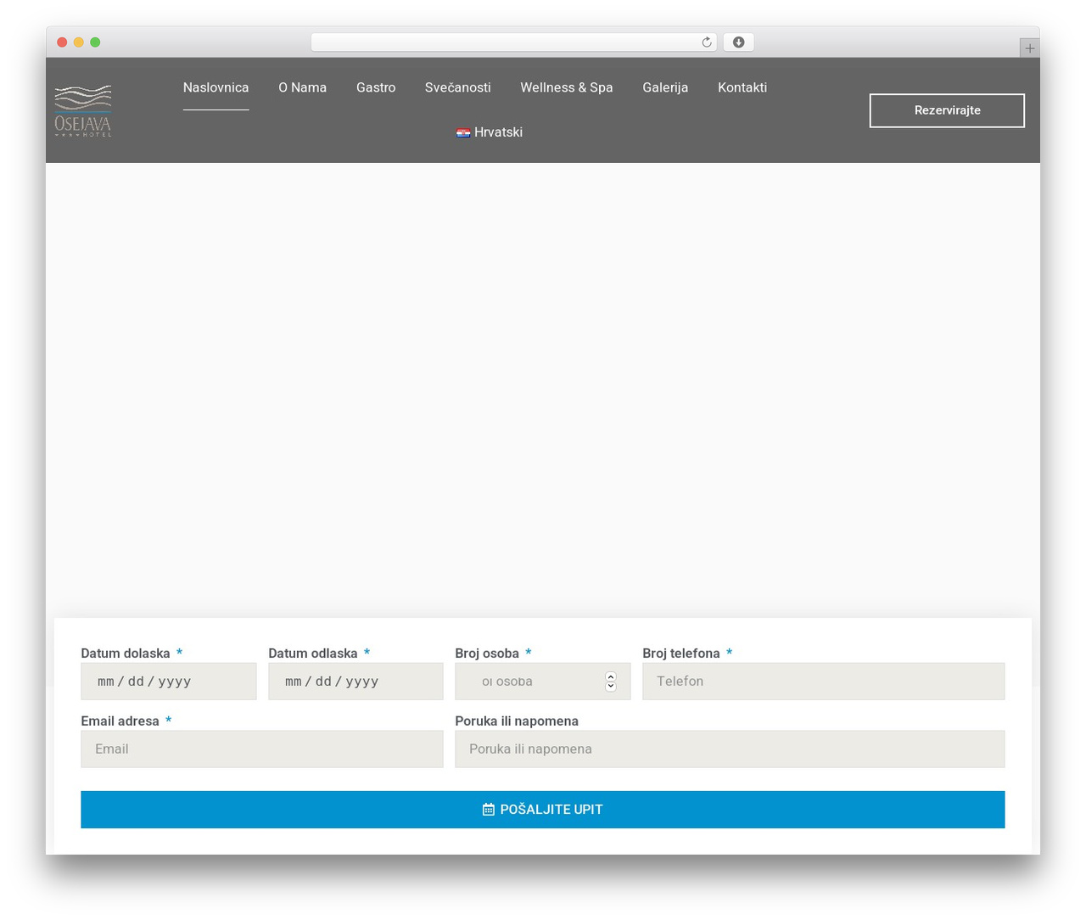
Task: Submit the form with Pošaljite upit
Action: tap(543, 810)
